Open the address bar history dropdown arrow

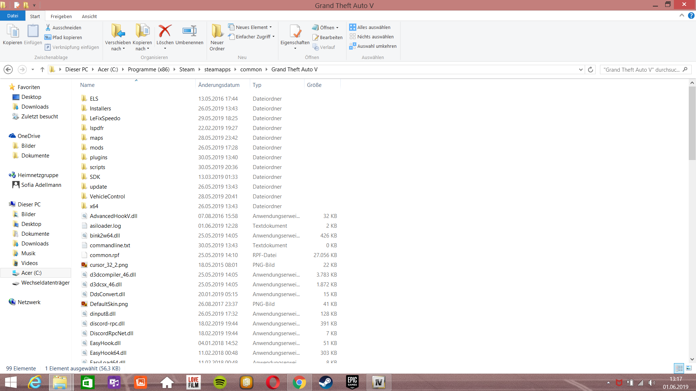[x=581, y=70]
